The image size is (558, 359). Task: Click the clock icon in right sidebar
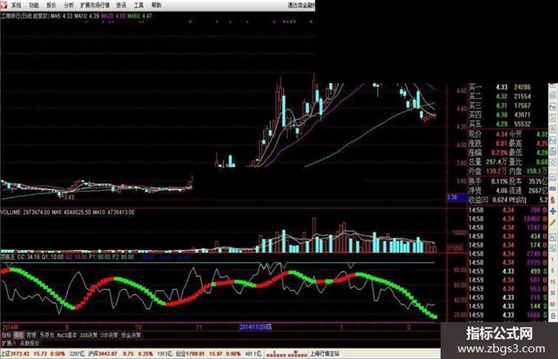553,163
